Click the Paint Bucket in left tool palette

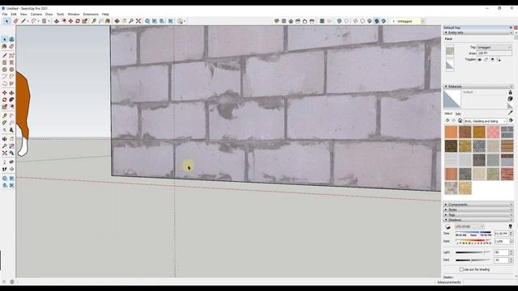[x=4, y=47]
